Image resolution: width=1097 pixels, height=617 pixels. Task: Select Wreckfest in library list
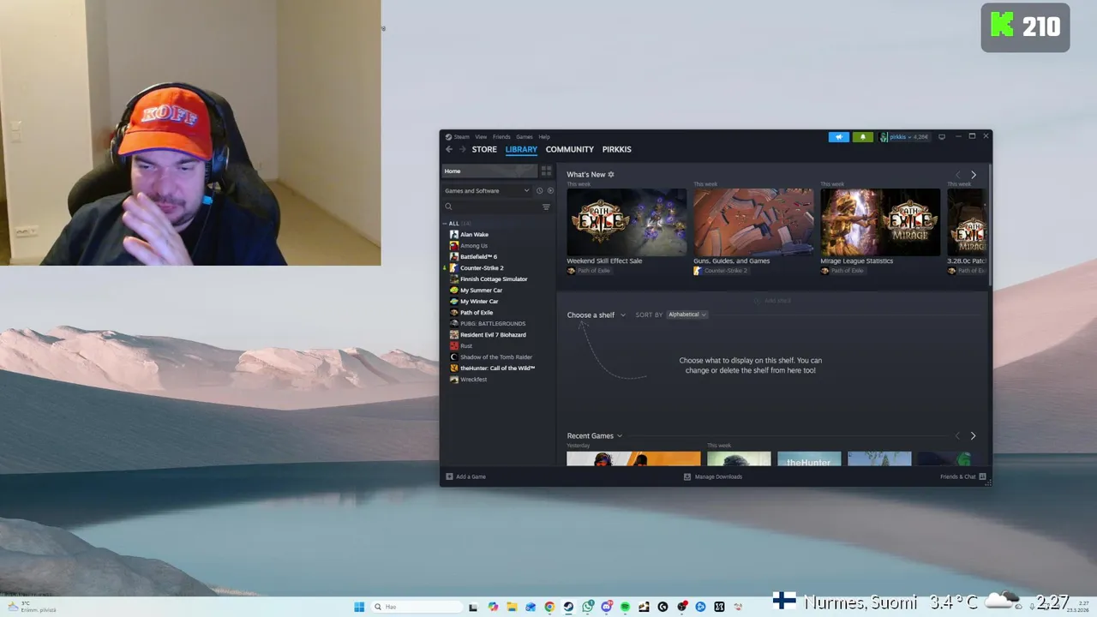point(473,380)
